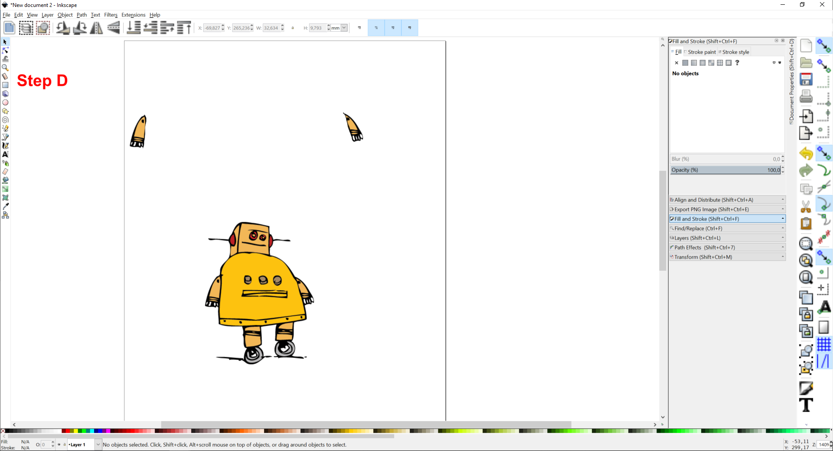Click the Opacity (%) slider

(x=725, y=170)
